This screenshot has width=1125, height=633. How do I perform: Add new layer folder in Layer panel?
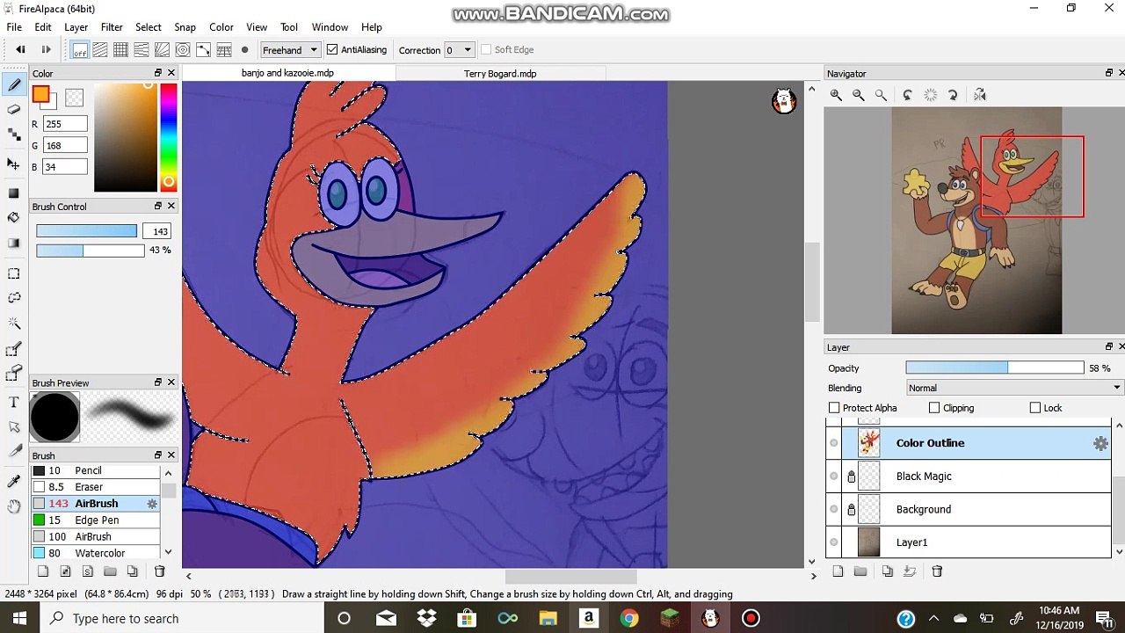[860, 571]
